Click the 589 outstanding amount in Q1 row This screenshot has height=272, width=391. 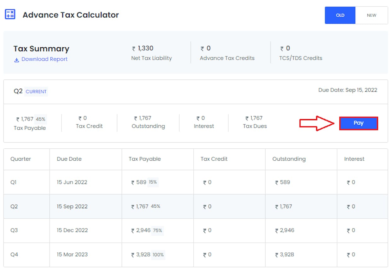coord(283,182)
